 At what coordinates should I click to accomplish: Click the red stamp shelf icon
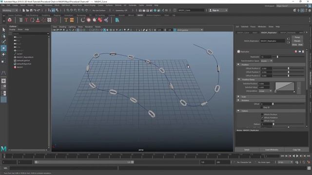(x=38, y=20)
